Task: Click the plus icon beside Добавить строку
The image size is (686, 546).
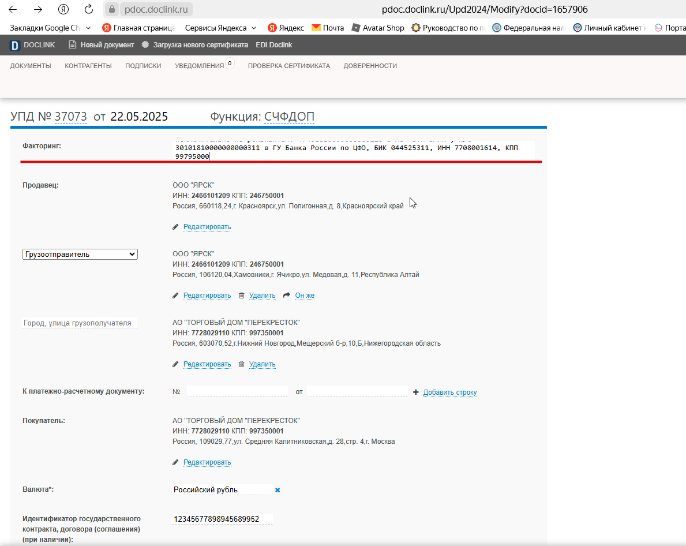Action: 415,392
